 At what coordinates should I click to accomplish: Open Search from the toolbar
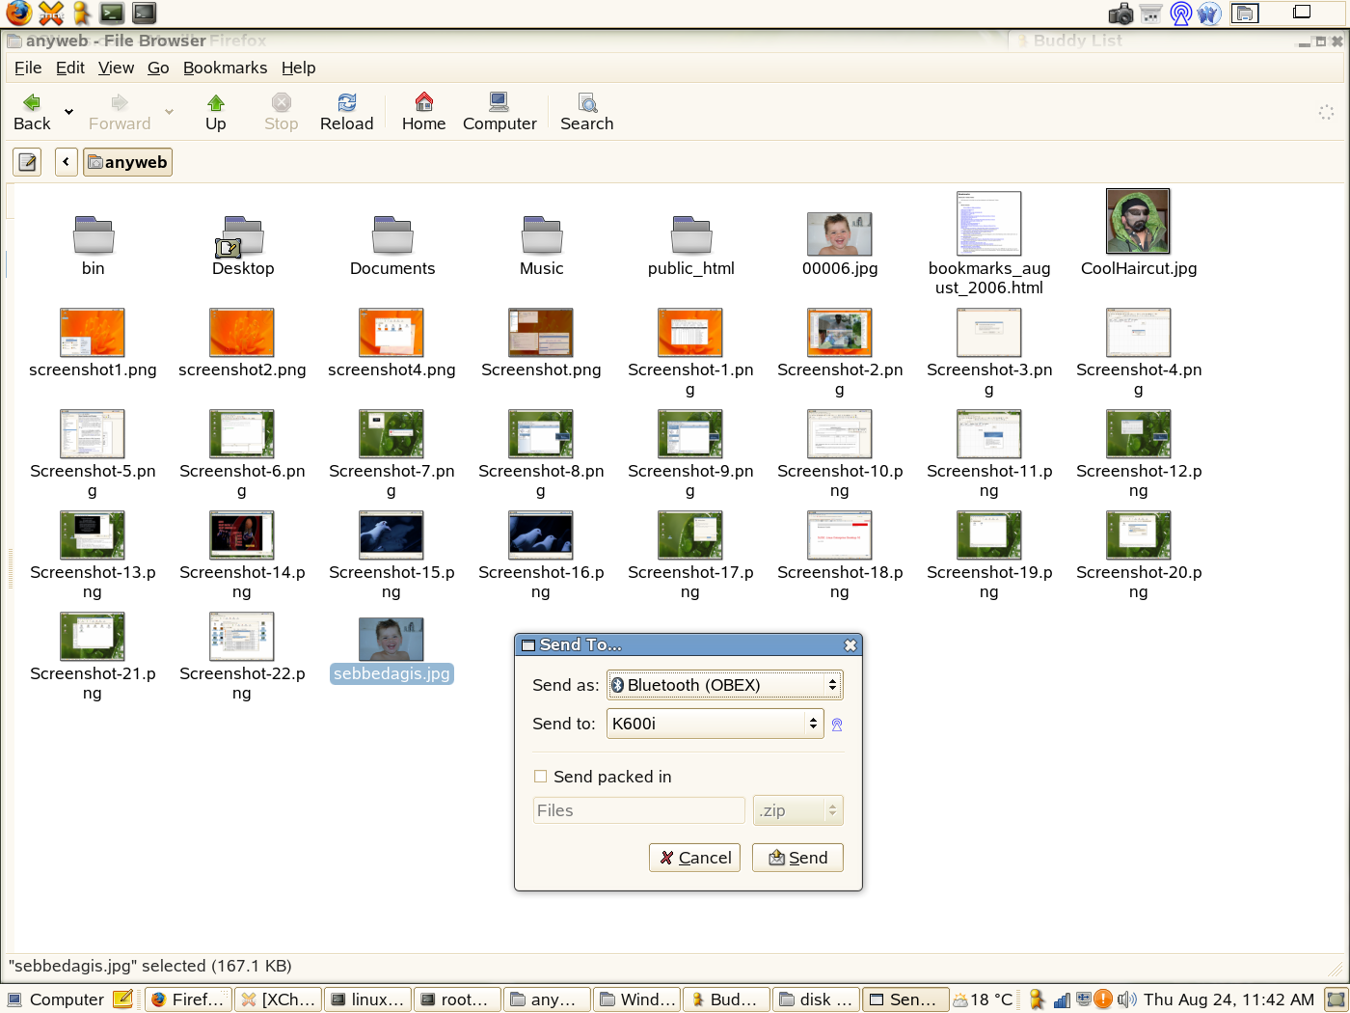pos(586,100)
